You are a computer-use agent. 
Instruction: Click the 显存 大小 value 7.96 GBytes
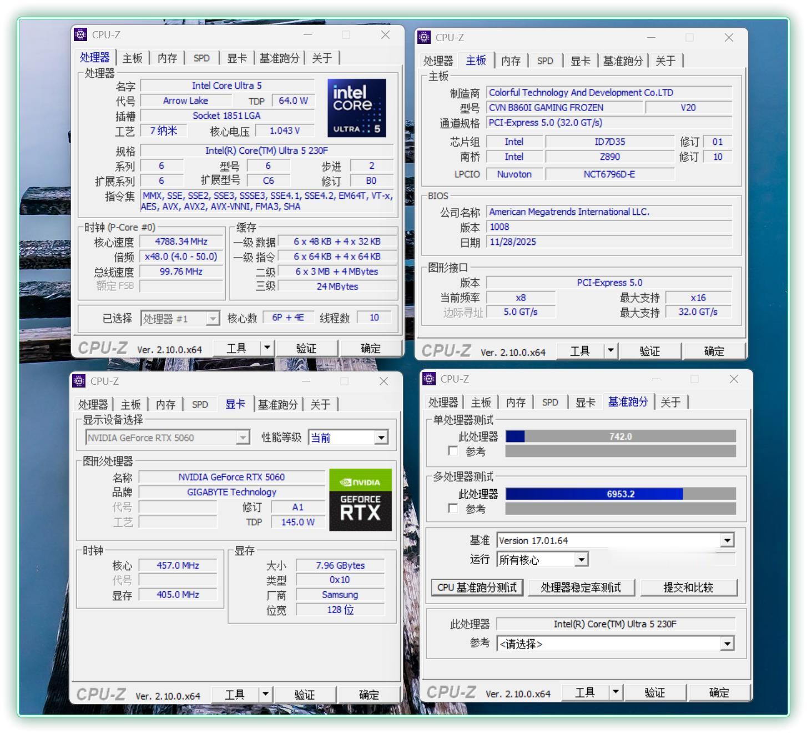(x=340, y=565)
